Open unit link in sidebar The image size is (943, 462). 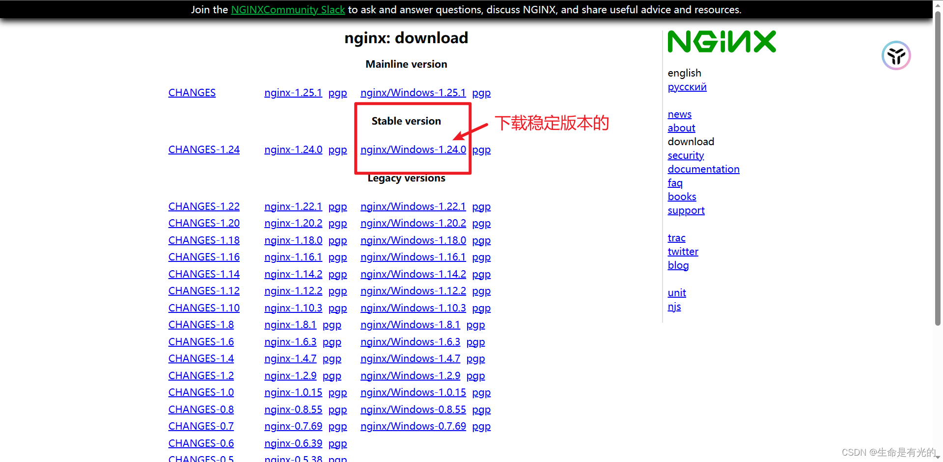(x=676, y=293)
